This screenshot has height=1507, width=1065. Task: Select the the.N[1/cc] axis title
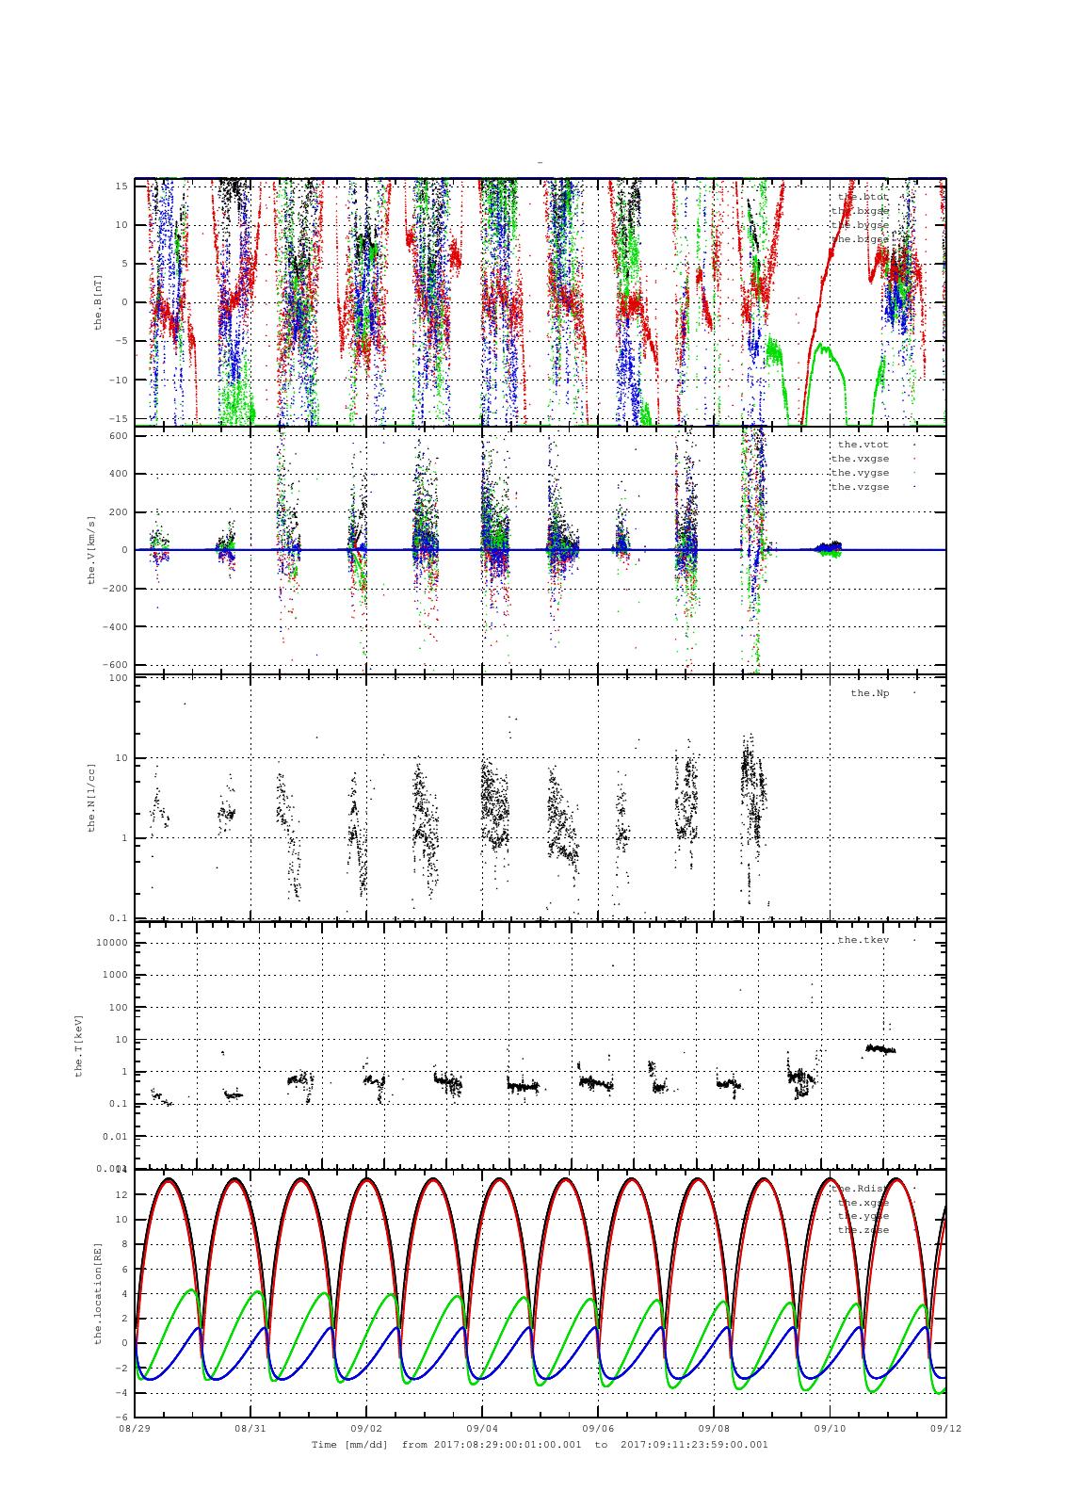point(91,798)
